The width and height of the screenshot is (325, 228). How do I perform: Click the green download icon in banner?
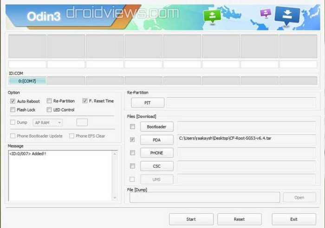[212, 16]
